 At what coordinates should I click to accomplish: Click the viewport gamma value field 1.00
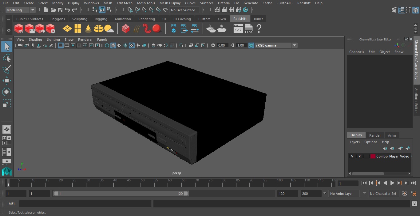click(241, 45)
